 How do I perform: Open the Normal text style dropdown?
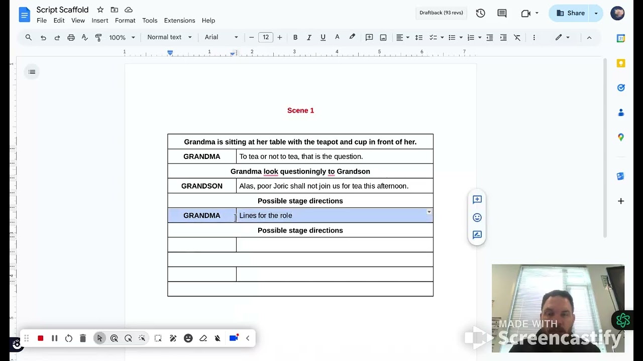(169, 38)
